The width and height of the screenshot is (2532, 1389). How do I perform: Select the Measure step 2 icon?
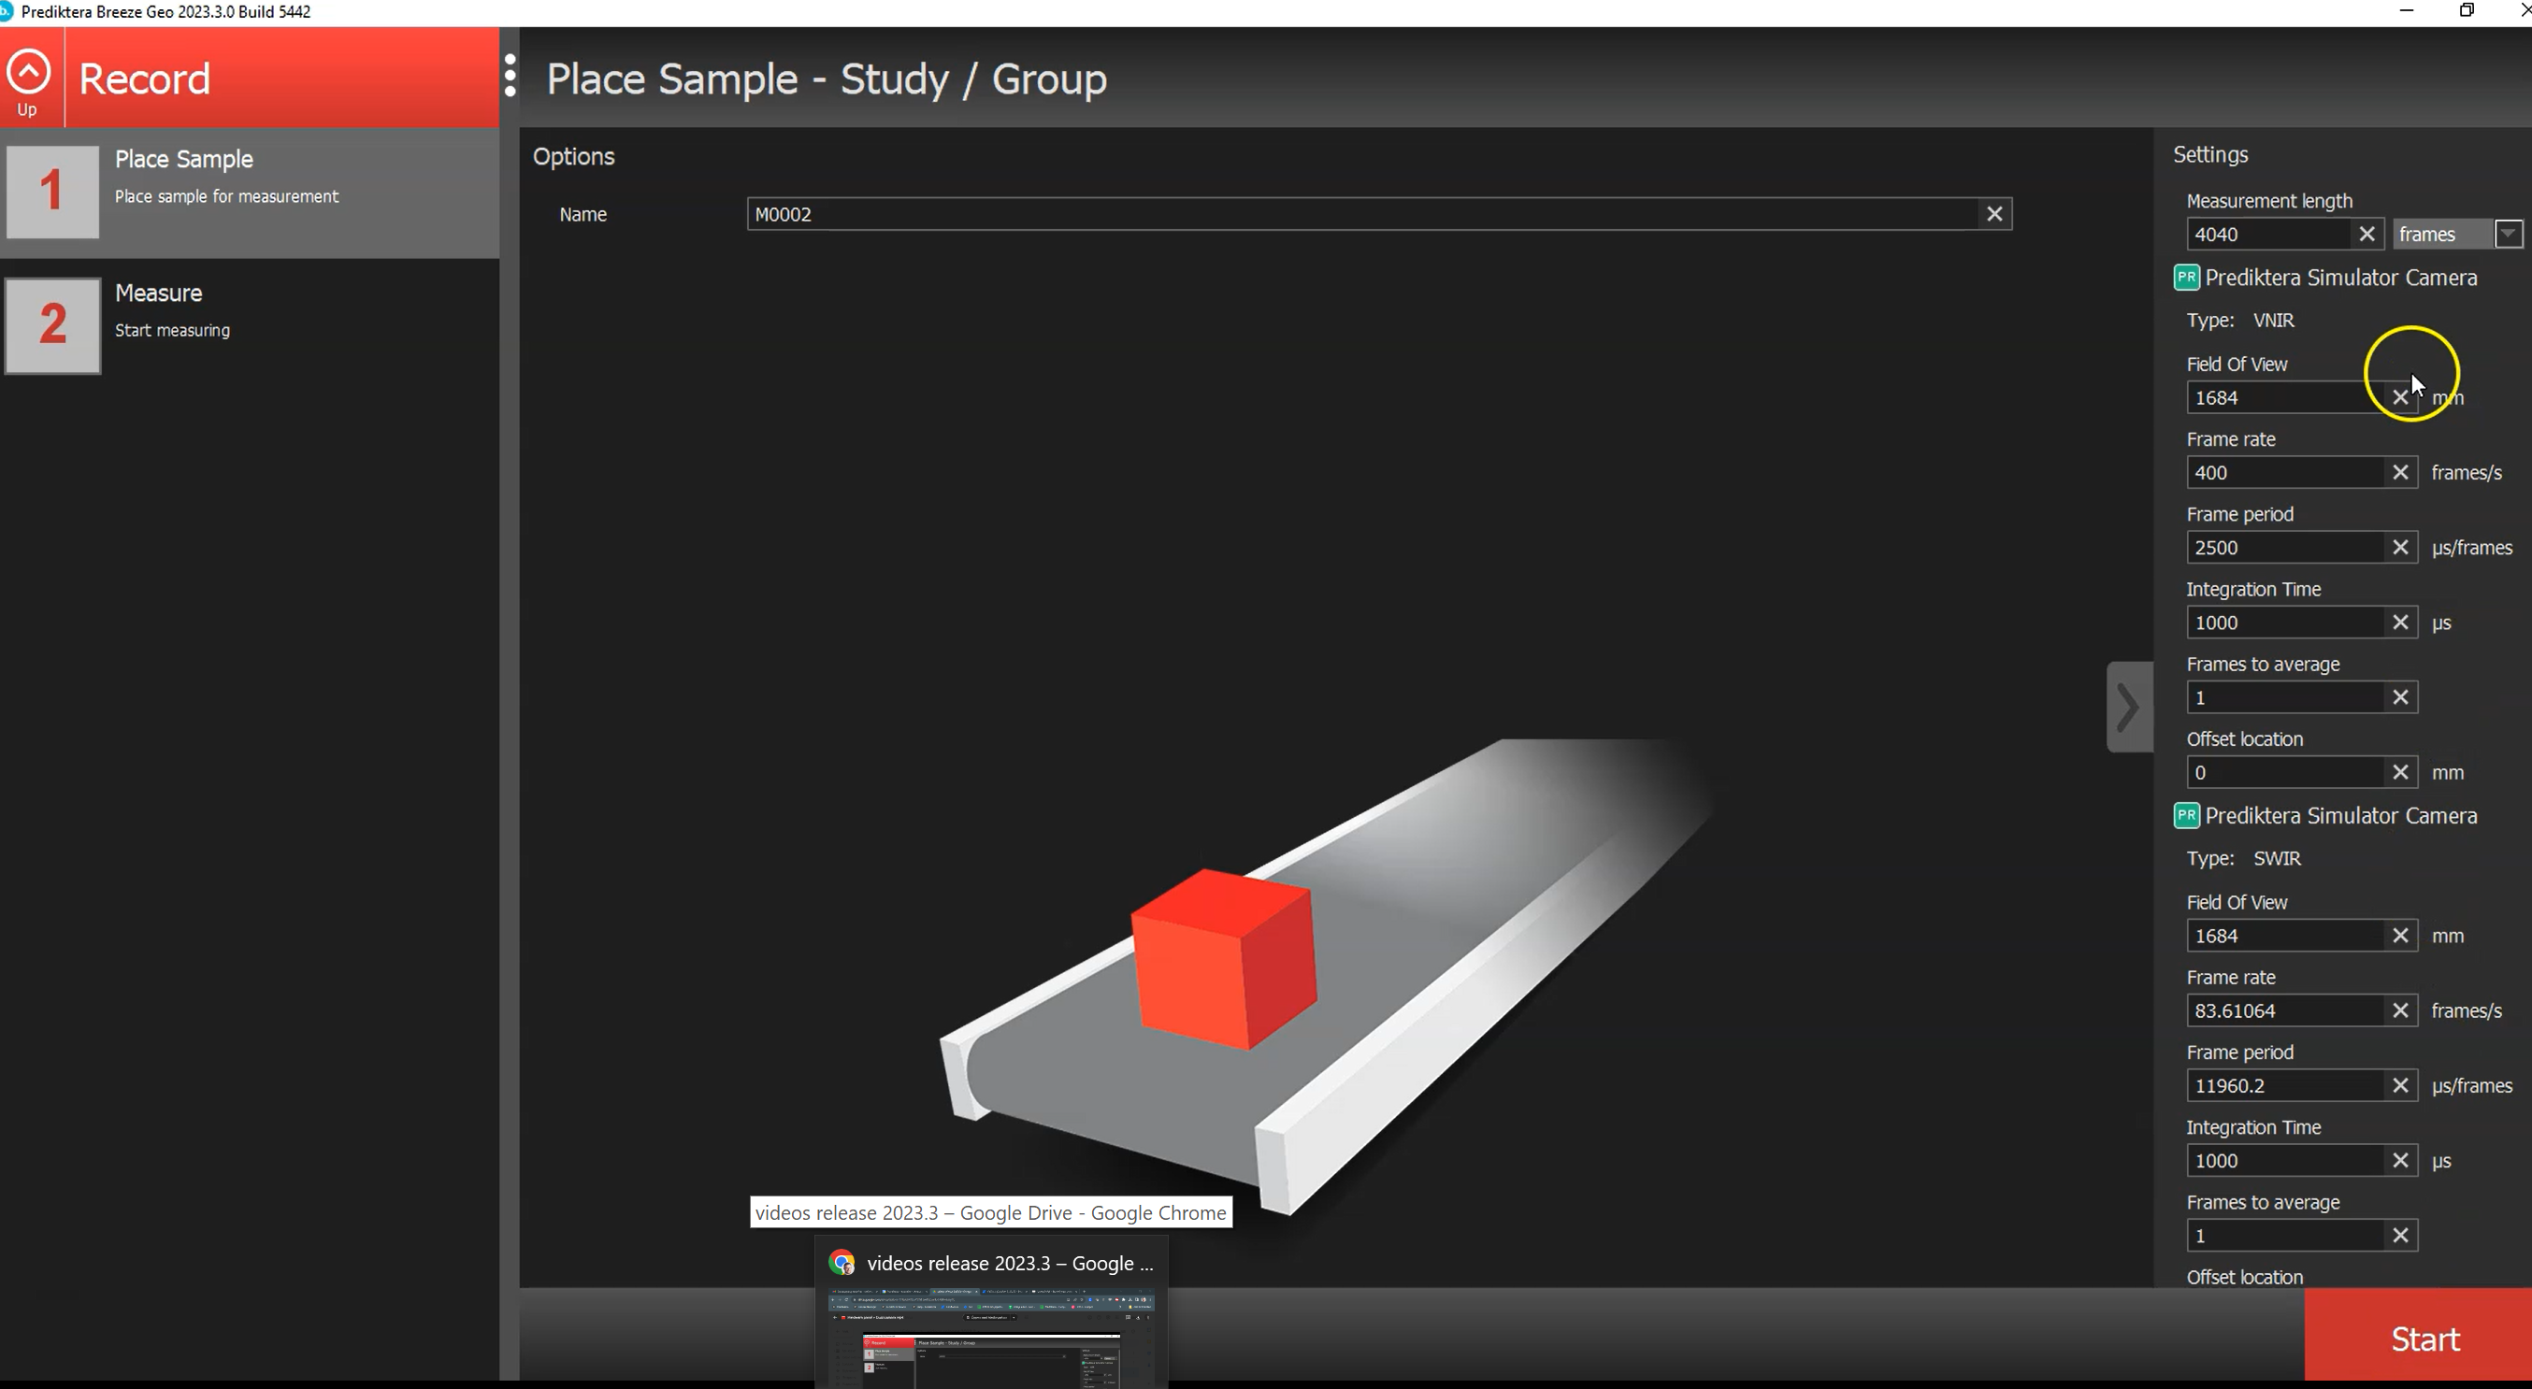[52, 325]
